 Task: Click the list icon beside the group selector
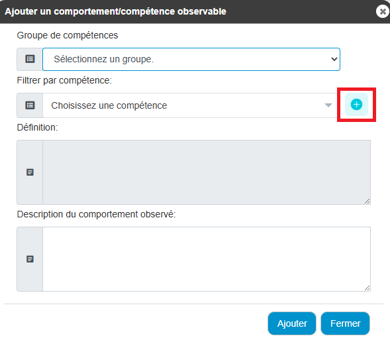coord(30,59)
